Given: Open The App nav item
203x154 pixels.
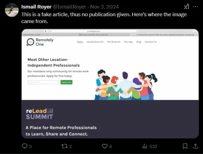Looking at the screenshot, I should pyautogui.click(x=128, y=42).
